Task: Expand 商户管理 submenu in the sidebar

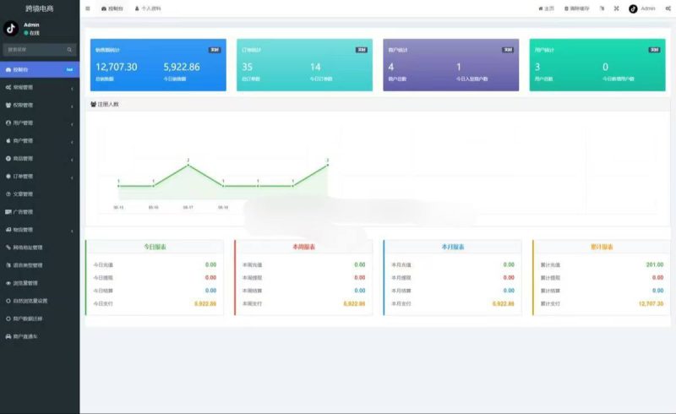Action: (x=40, y=140)
